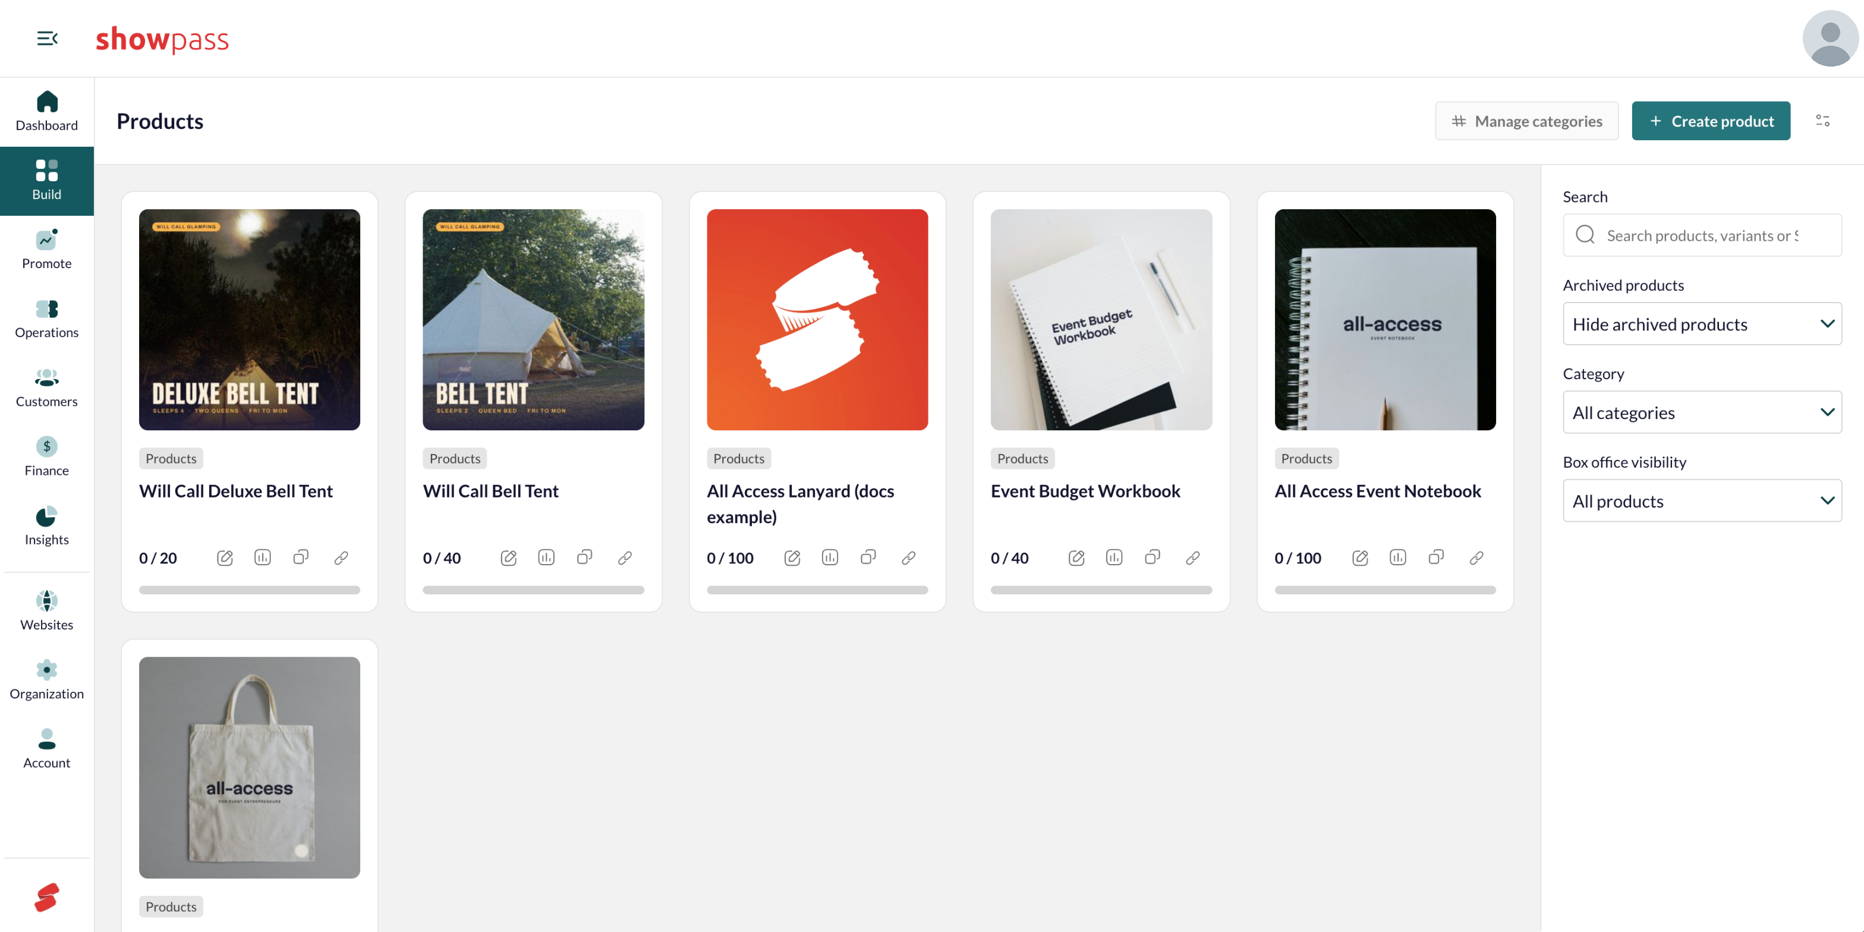
Task: Toggle the filter panel settings icon
Action: coord(1822,121)
